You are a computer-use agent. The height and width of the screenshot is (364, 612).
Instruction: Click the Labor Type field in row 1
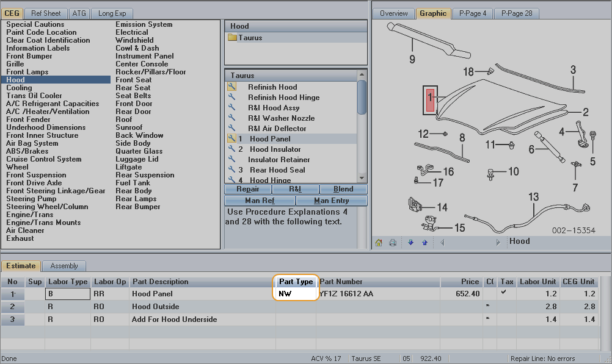[67, 294]
